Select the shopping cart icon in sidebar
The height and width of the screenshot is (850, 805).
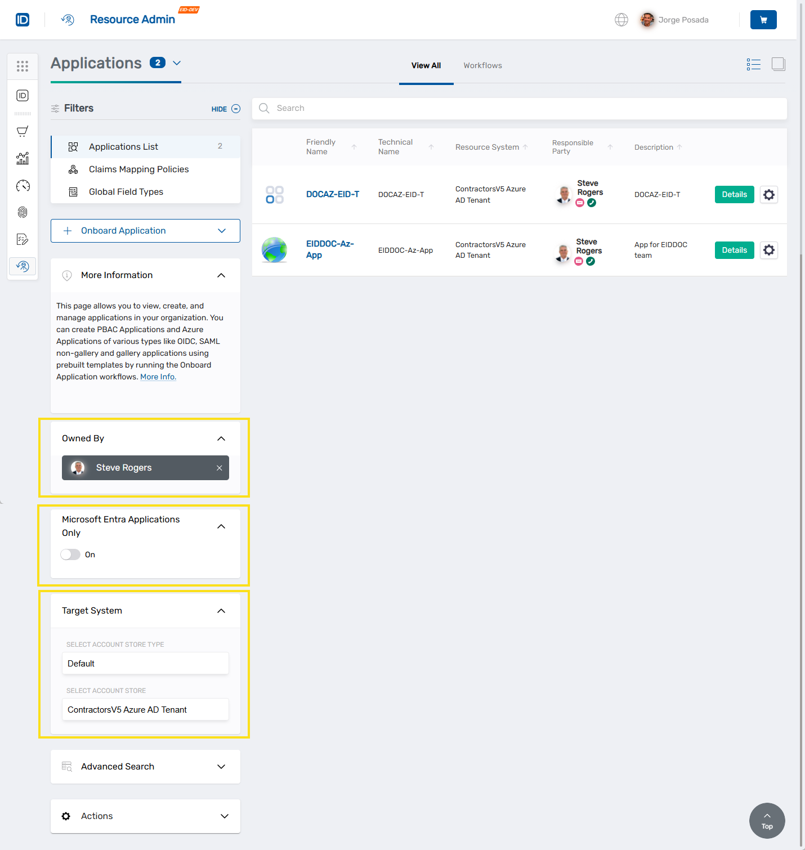tap(23, 131)
